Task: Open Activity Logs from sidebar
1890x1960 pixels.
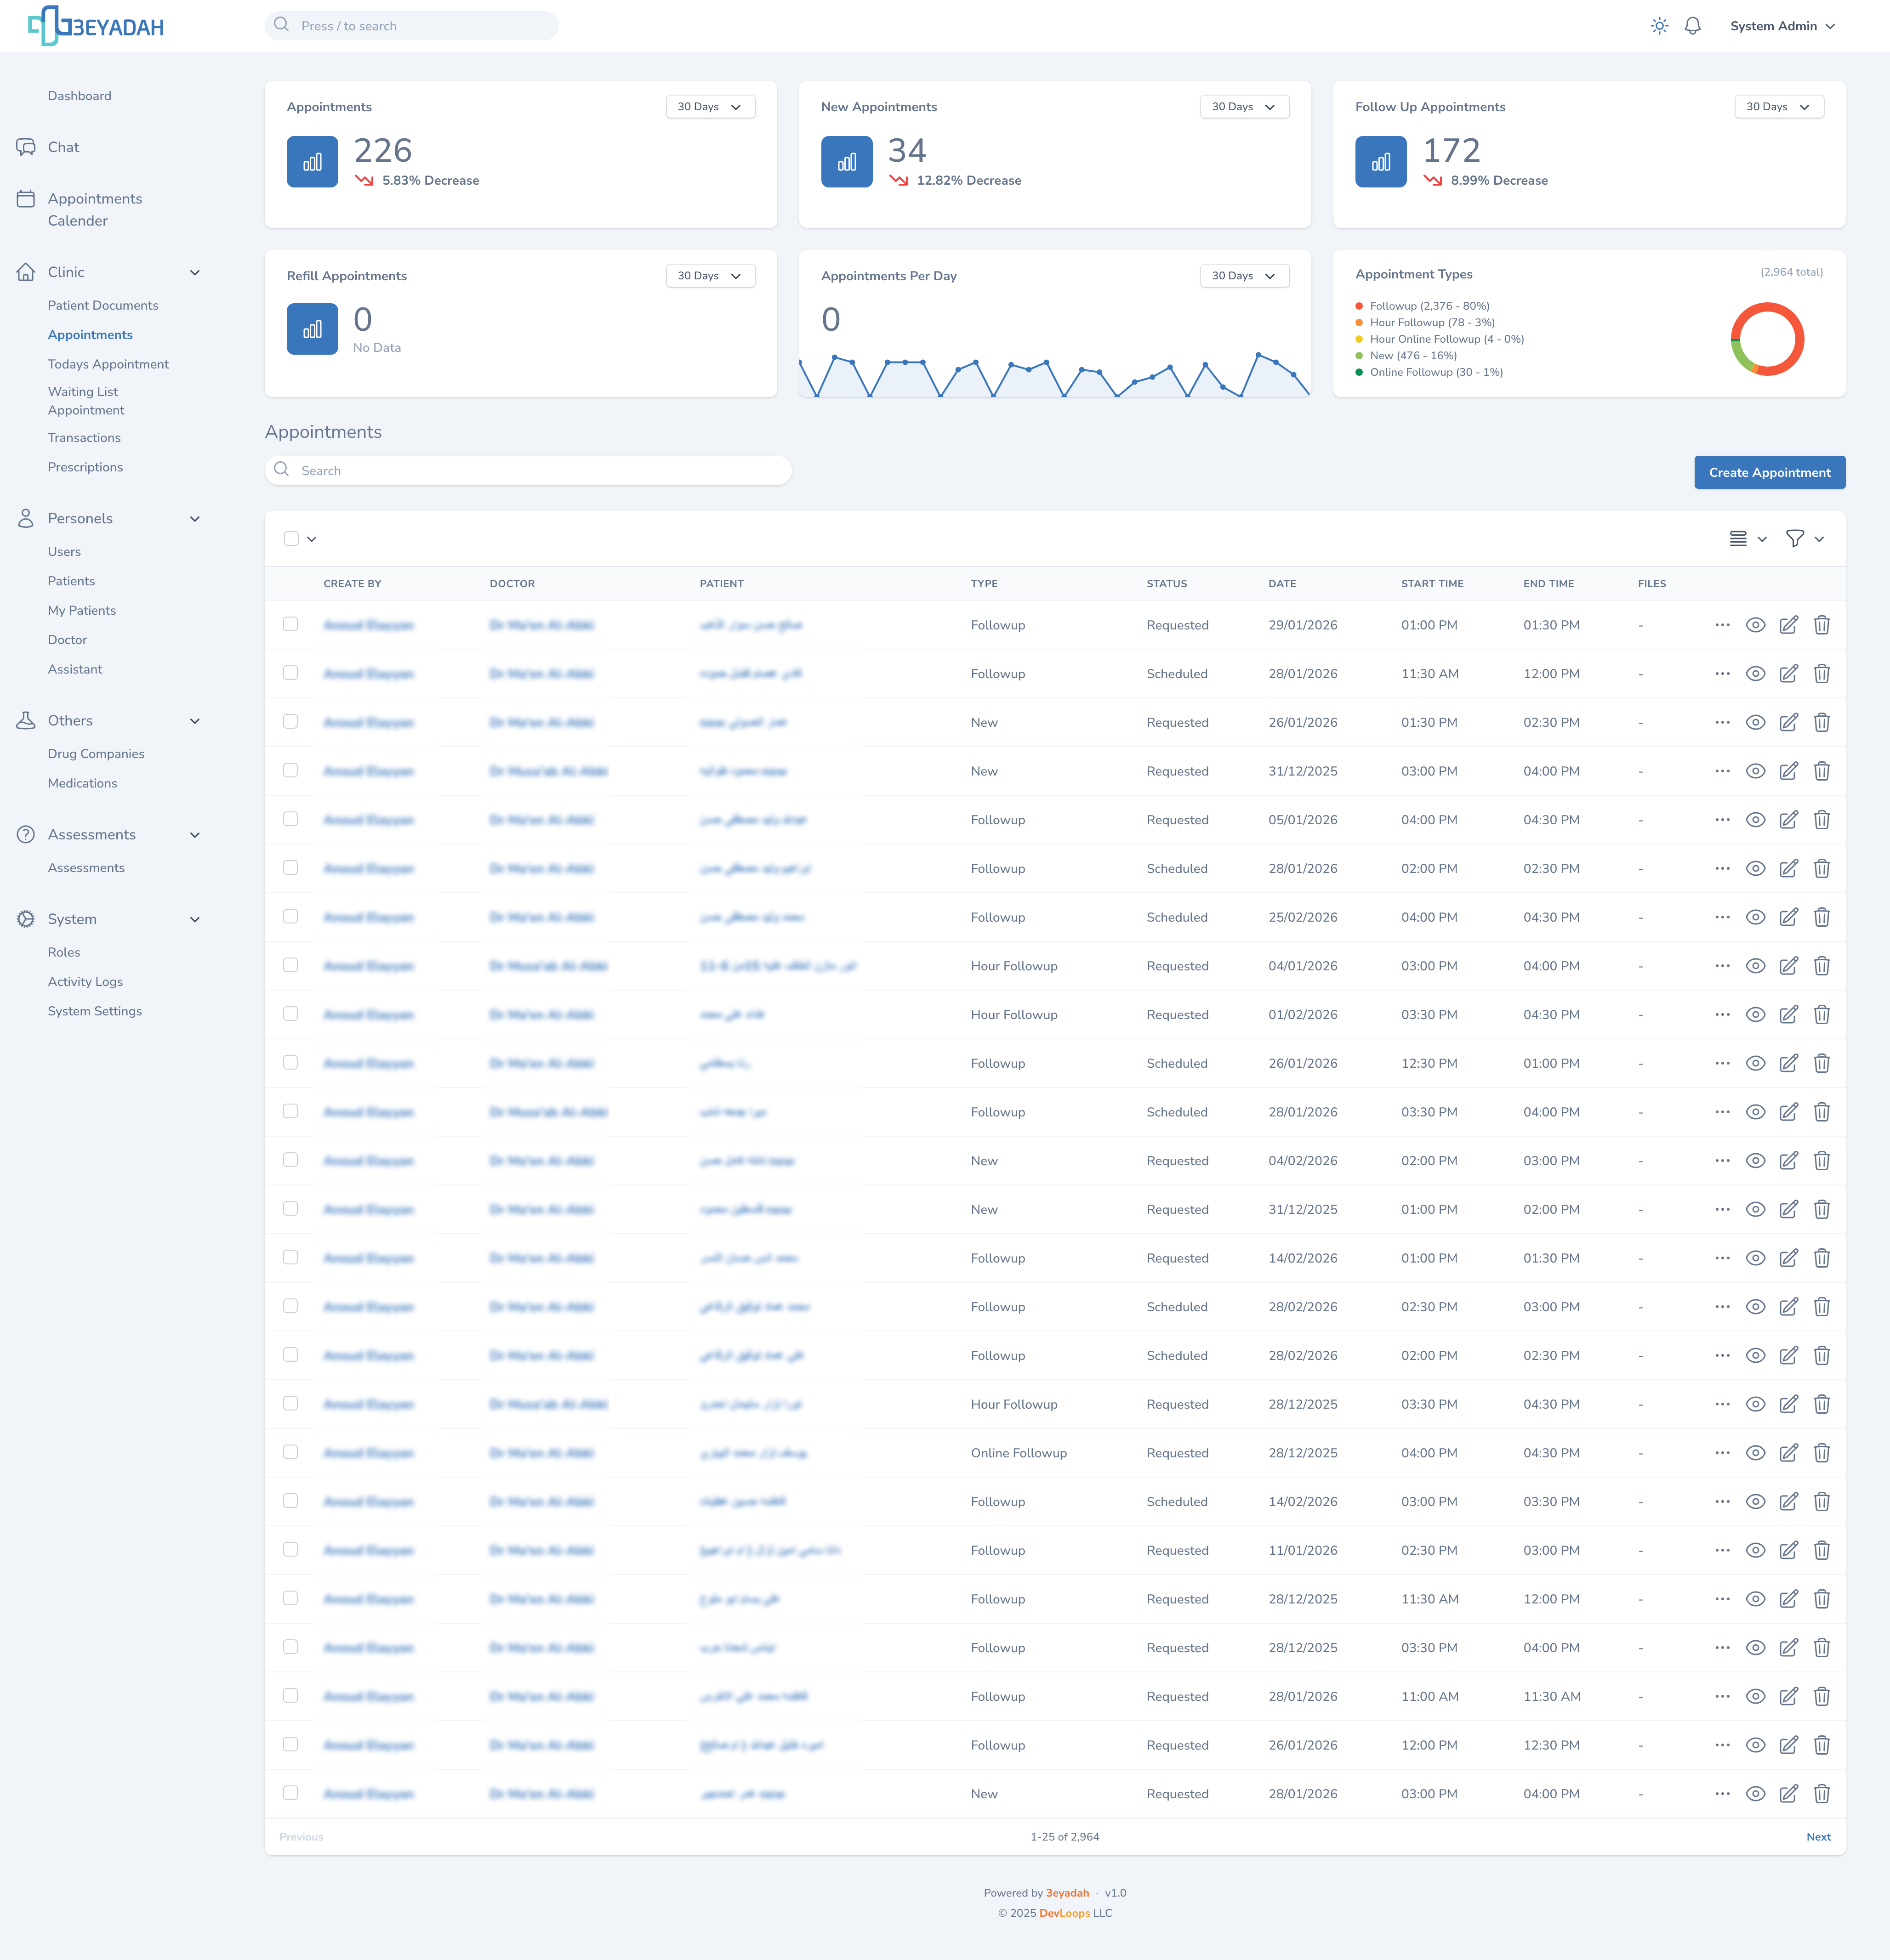Action: tap(85, 982)
